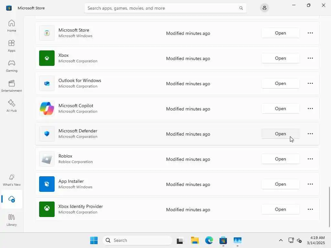
Task: Open the user profile account icon
Action: coord(264,8)
